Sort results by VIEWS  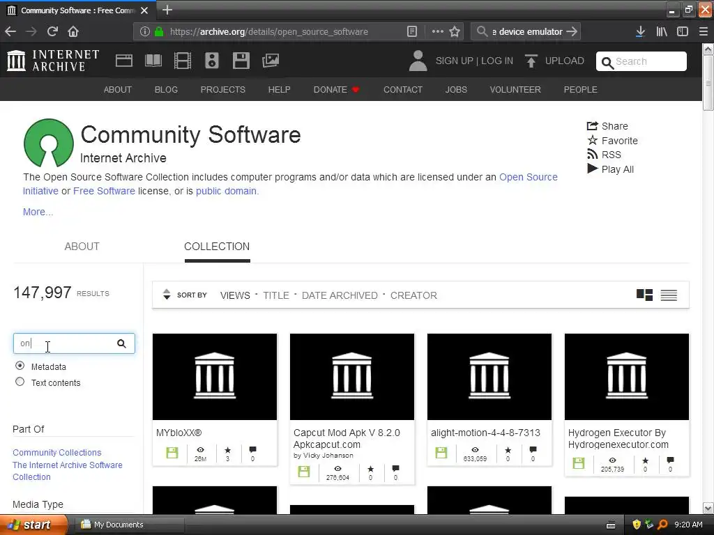click(235, 295)
